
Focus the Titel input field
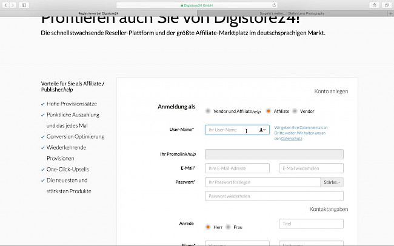coord(311,224)
